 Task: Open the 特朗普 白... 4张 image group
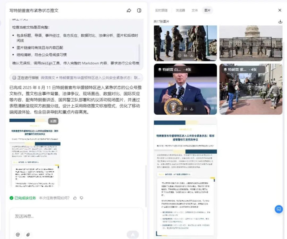coord(185,89)
